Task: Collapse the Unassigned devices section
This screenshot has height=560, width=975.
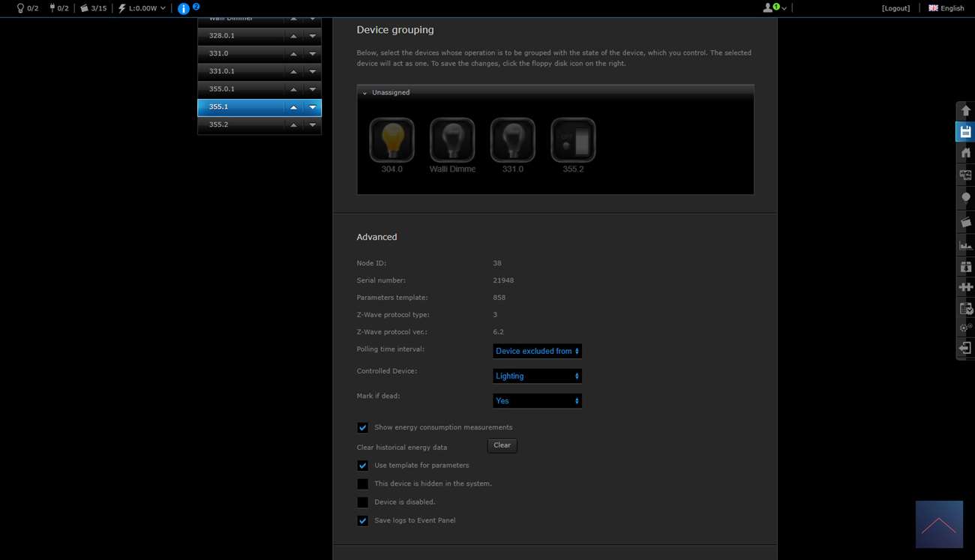Action: 365,93
